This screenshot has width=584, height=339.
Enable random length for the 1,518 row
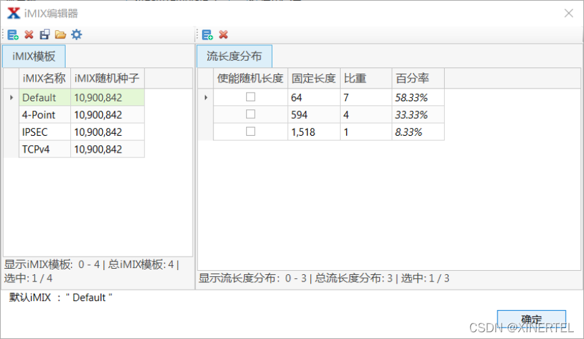click(251, 132)
